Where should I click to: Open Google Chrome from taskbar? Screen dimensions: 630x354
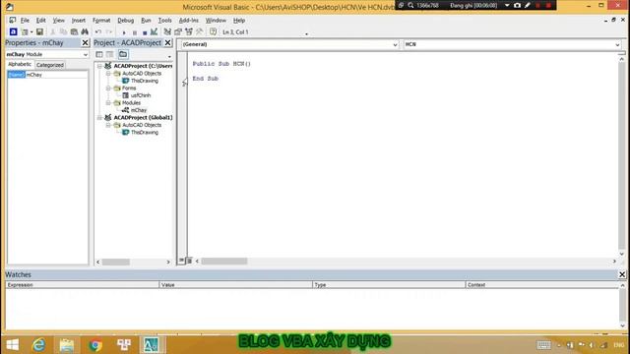95,345
